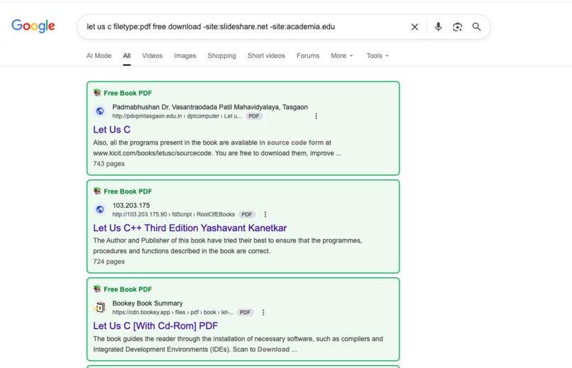The height and width of the screenshot is (368, 572).
Task: Click the 103.203.175.90 URL breadcrumb
Action: pyautogui.click(x=174, y=215)
